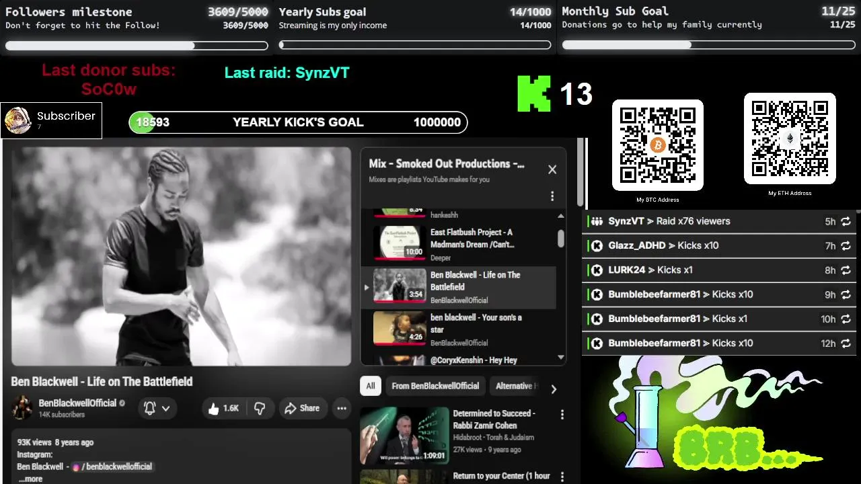Close the Mix playlist panel
The image size is (861, 484).
552,169
